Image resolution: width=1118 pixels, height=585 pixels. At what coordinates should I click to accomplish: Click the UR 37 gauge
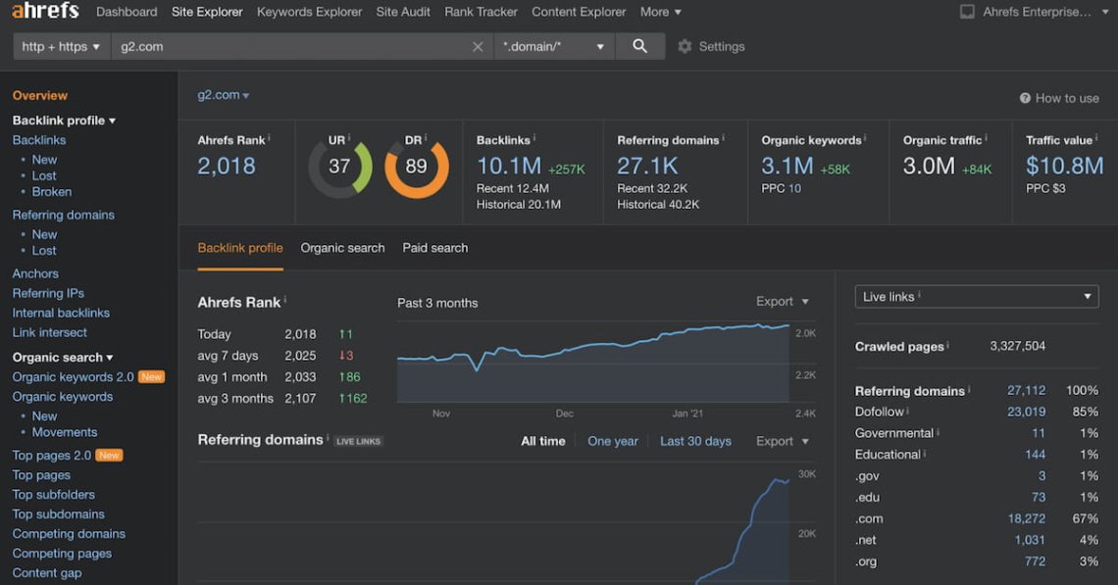[340, 168]
